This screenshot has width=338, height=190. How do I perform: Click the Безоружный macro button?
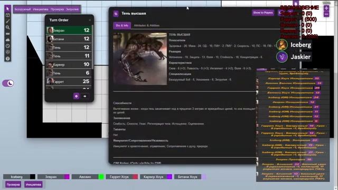23,9
